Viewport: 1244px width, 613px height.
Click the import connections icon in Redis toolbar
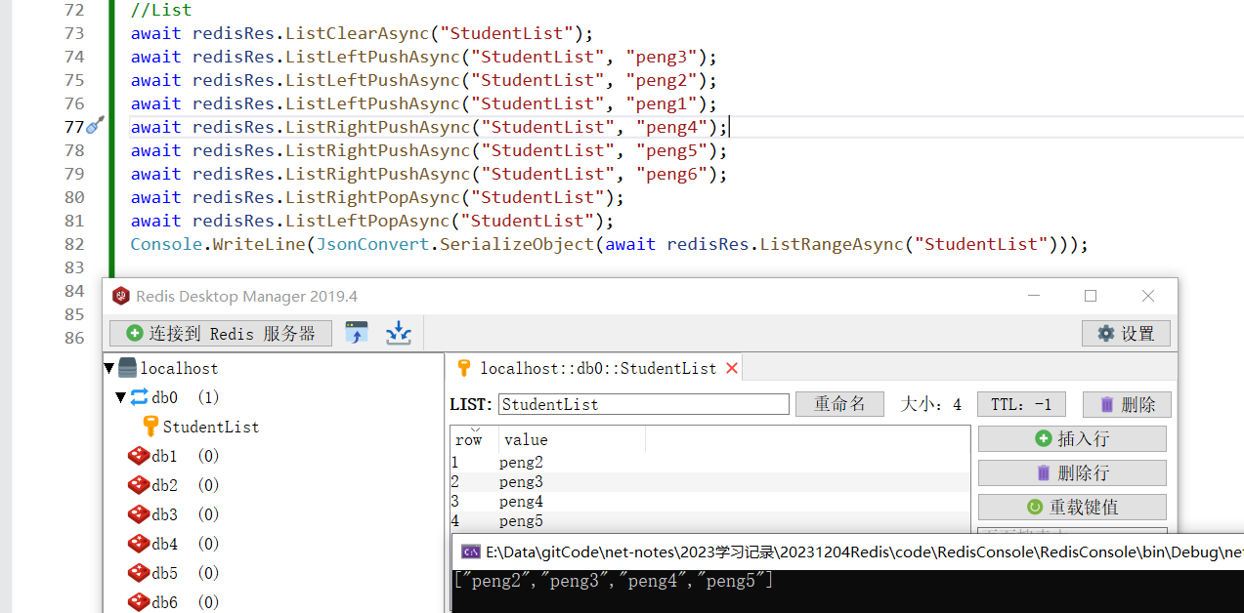pyautogui.click(x=357, y=333)
